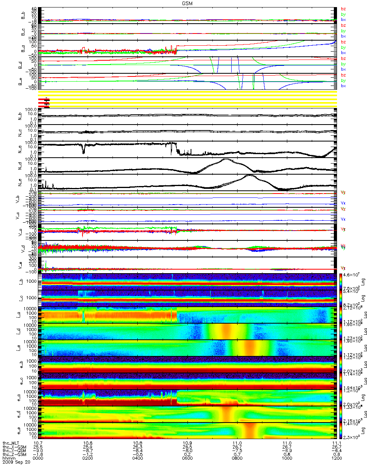
Task: Click the red bz legend of B_d panel
Action: 343,58
